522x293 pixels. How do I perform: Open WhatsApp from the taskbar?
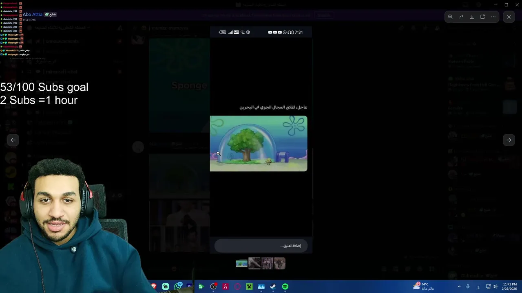[x=178, y=286]
